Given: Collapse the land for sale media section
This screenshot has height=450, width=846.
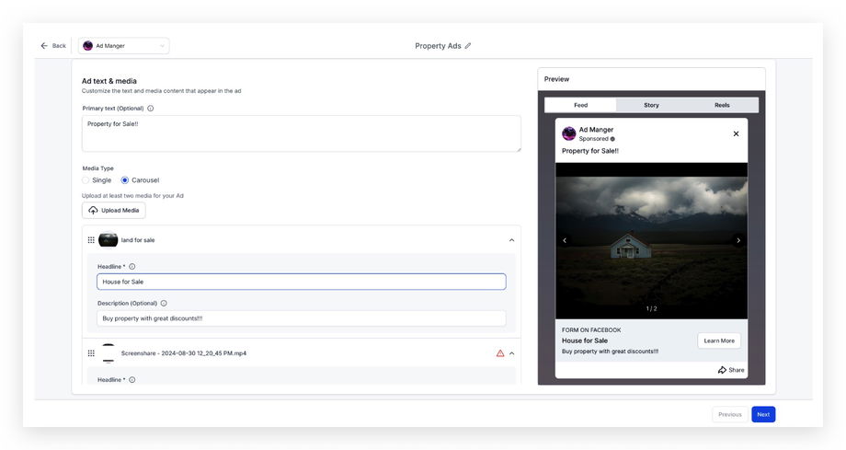Looking at the screenshot, I should click(511, 240).
